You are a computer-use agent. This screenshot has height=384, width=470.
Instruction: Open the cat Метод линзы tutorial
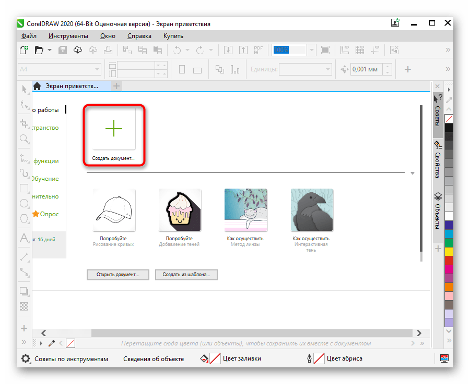point(246,210)
